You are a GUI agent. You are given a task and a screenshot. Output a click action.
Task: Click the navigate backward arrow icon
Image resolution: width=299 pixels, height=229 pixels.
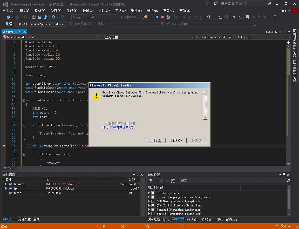[8, 17]
